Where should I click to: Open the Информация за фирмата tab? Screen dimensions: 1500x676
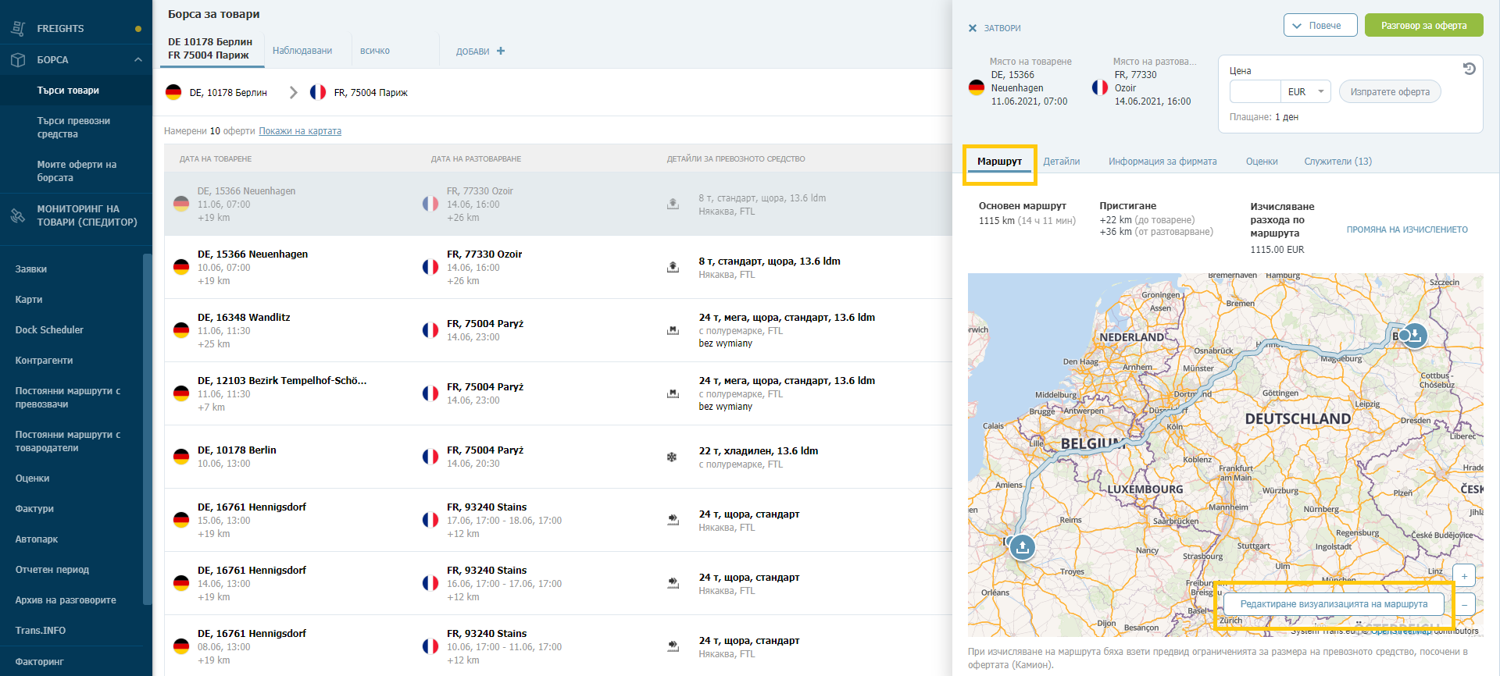coord(1162,162)
